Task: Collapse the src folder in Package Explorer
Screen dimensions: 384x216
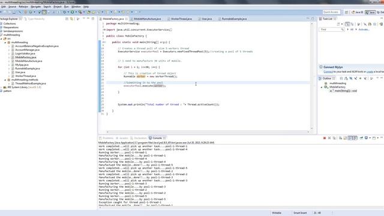Action: click(1, 38)
